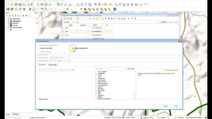Click Toggle Editing pencil in main toolbar
The width and height of the screenshot is (212, 119).
[x=34, y=9]
